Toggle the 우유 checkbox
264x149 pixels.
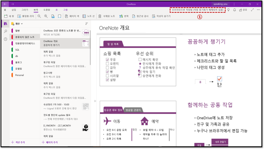click(x=107, y=60)
